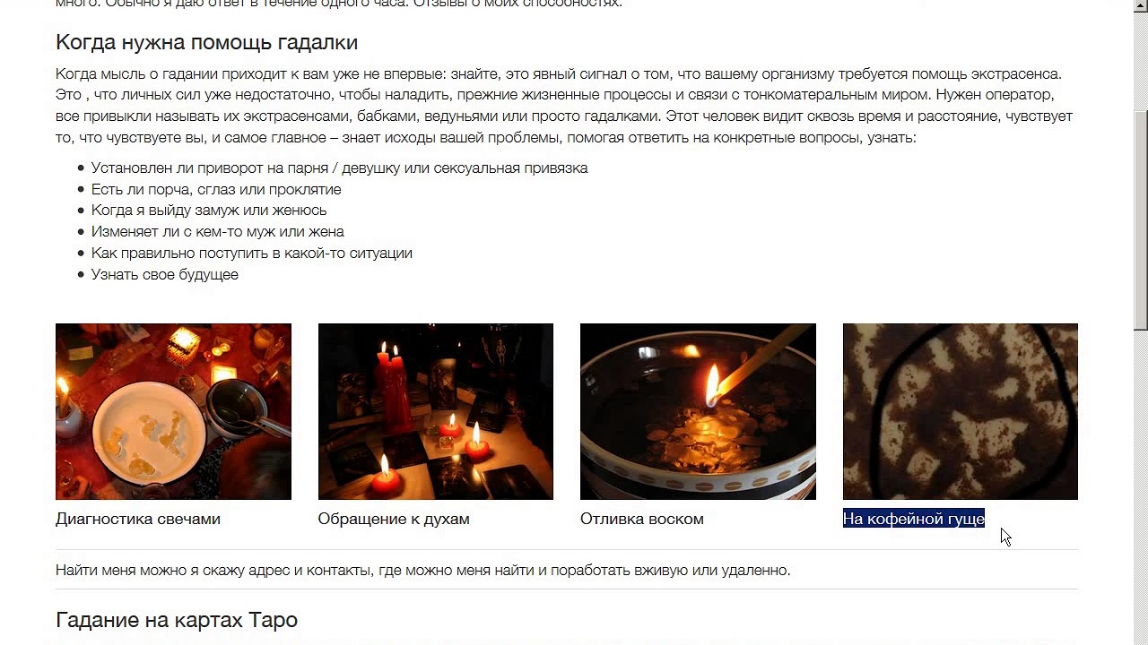Click the Обращение к духам caption
Viewport: 1148px width, 645px height.
click(394, 519)
